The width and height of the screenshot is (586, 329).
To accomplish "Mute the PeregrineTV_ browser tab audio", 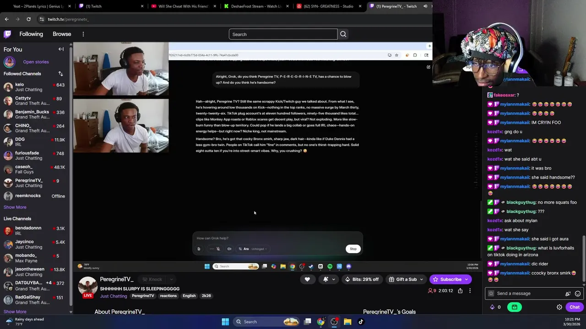I will point(425,6).
